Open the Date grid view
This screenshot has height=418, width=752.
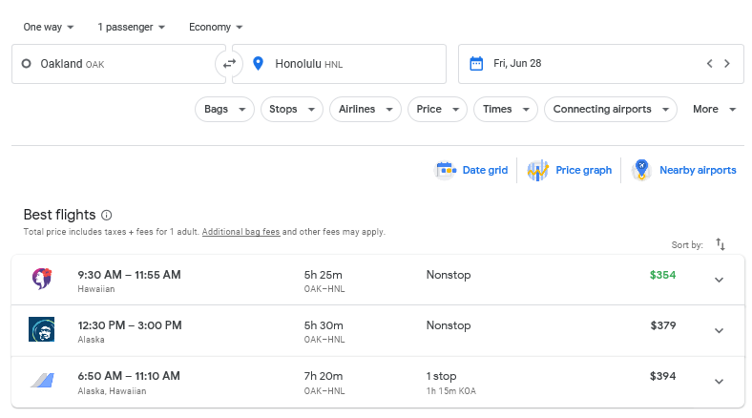click(x=471, y=170)
